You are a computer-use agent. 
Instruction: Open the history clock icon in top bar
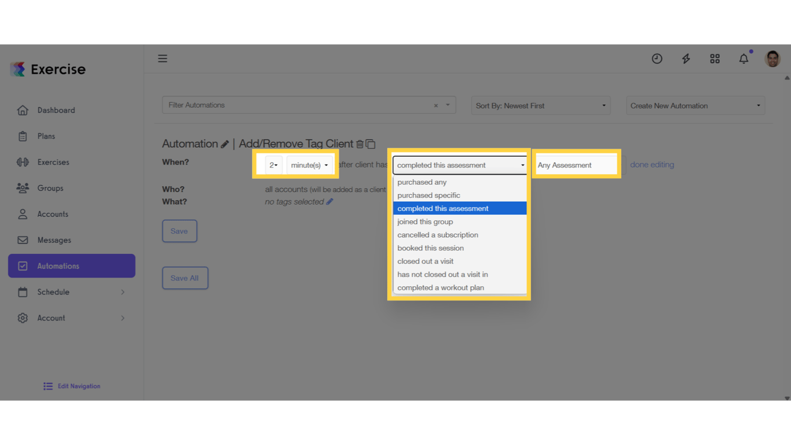[x=657, y=59]
